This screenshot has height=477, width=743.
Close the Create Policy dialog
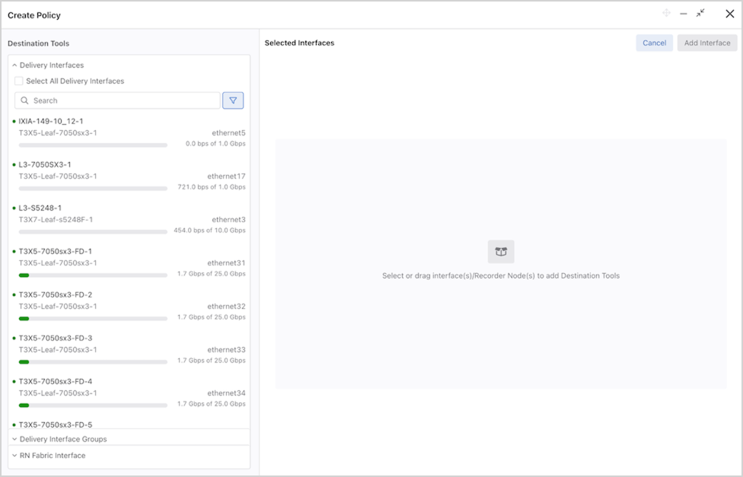(x=729, y=14)
